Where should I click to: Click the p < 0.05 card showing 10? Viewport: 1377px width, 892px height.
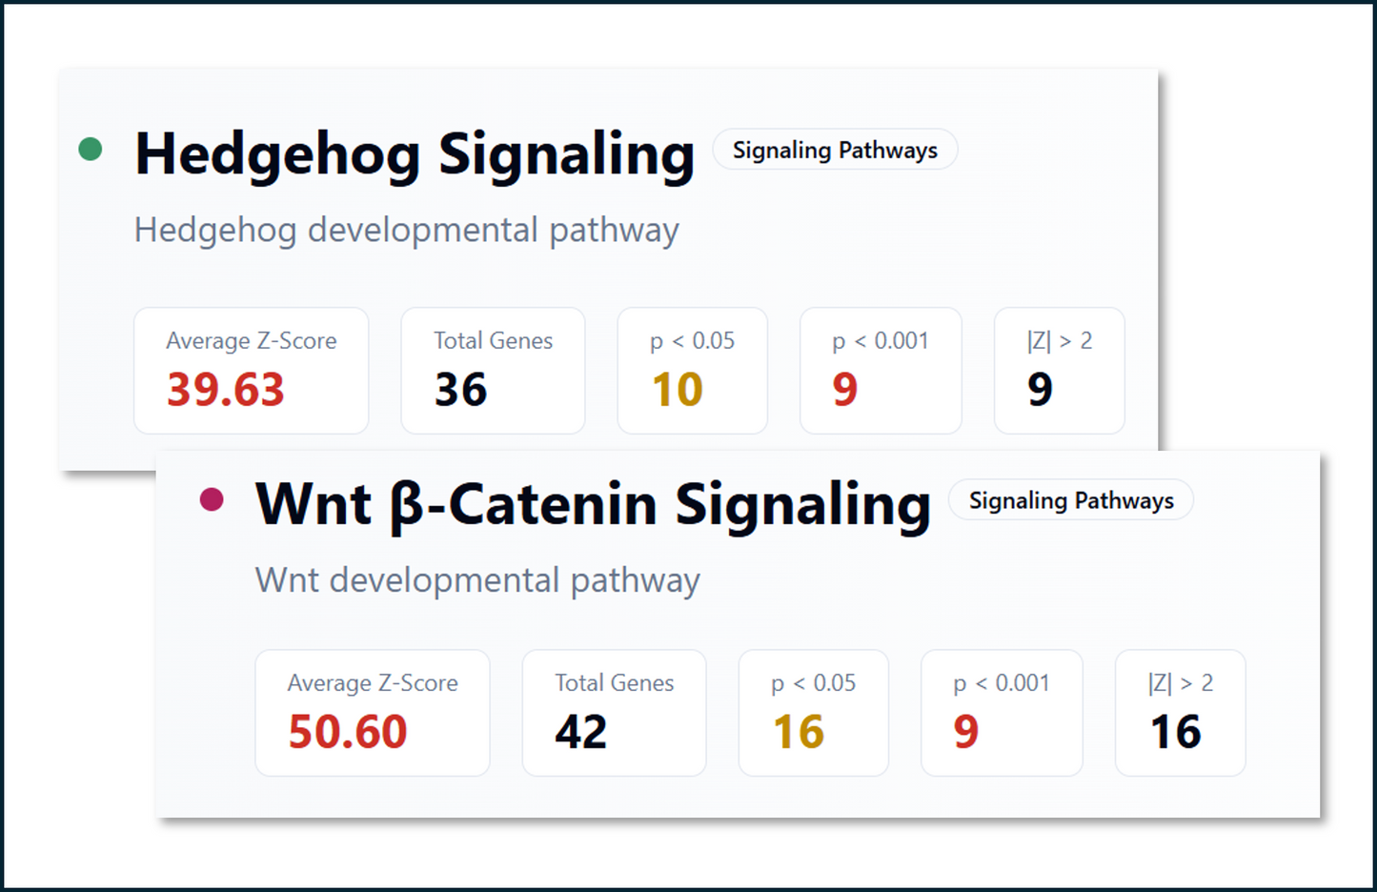coord(692,370)
